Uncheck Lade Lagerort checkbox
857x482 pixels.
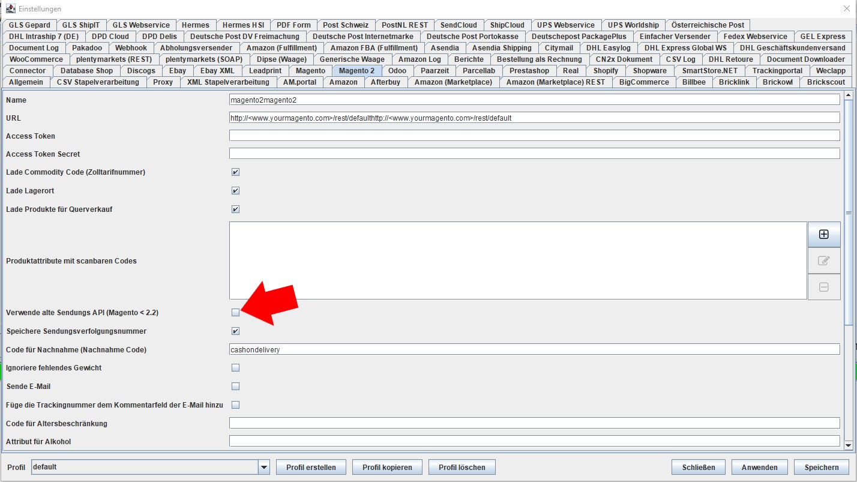(x=235, y=191)
